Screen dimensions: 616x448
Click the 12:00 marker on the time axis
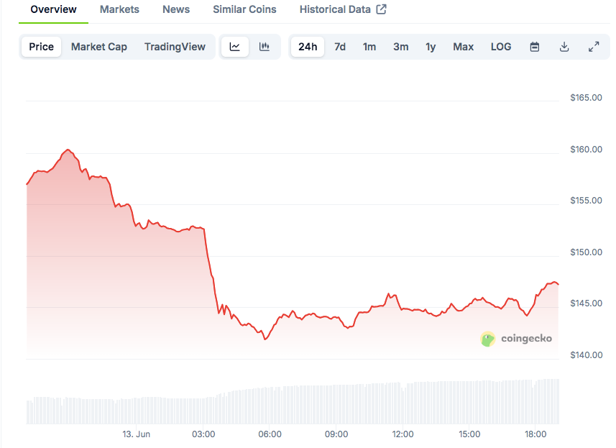[403, 434]
